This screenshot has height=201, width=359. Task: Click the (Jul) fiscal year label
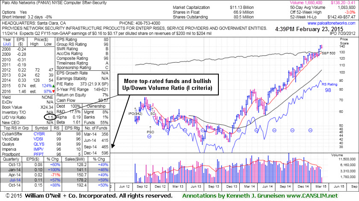point(7,44)
